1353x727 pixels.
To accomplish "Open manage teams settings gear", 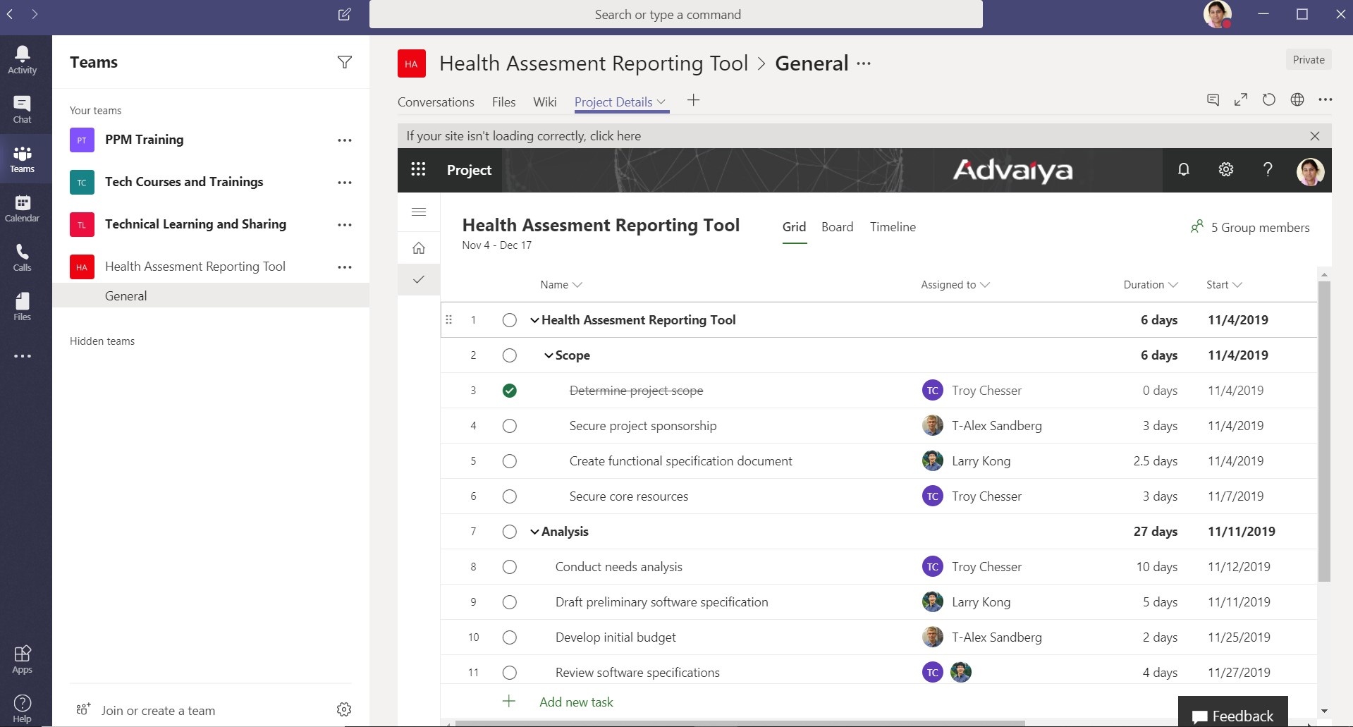I will pos(344,709).
